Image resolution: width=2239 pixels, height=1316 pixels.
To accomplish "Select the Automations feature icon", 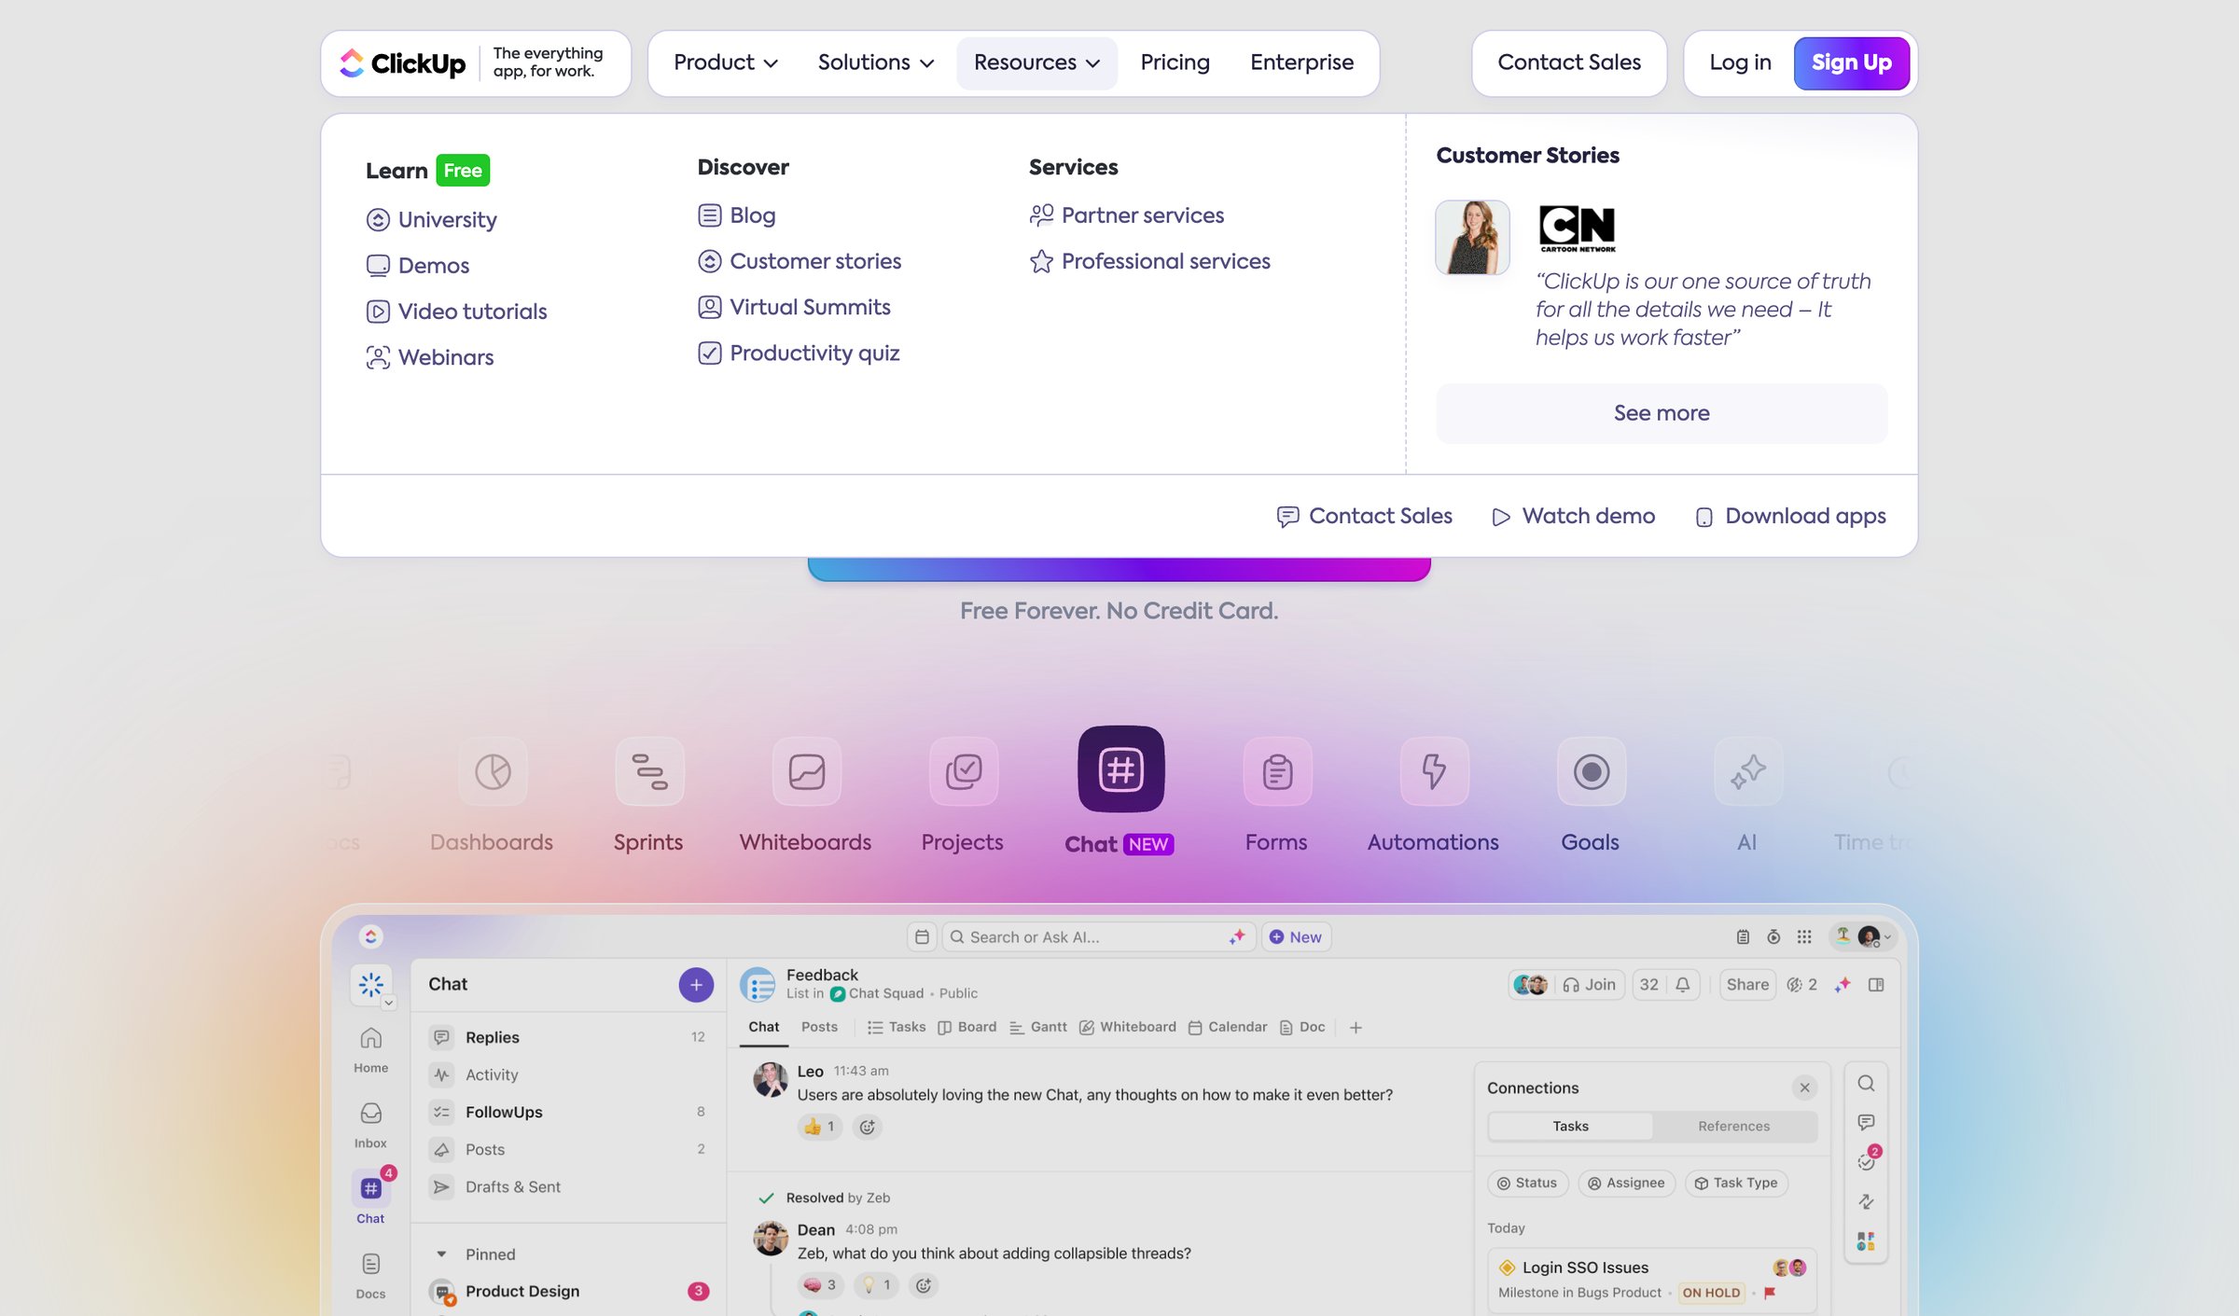I will pos(1434,771).
